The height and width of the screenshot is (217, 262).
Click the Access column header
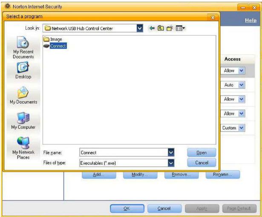pyautogui.click(x=233, y=59)
